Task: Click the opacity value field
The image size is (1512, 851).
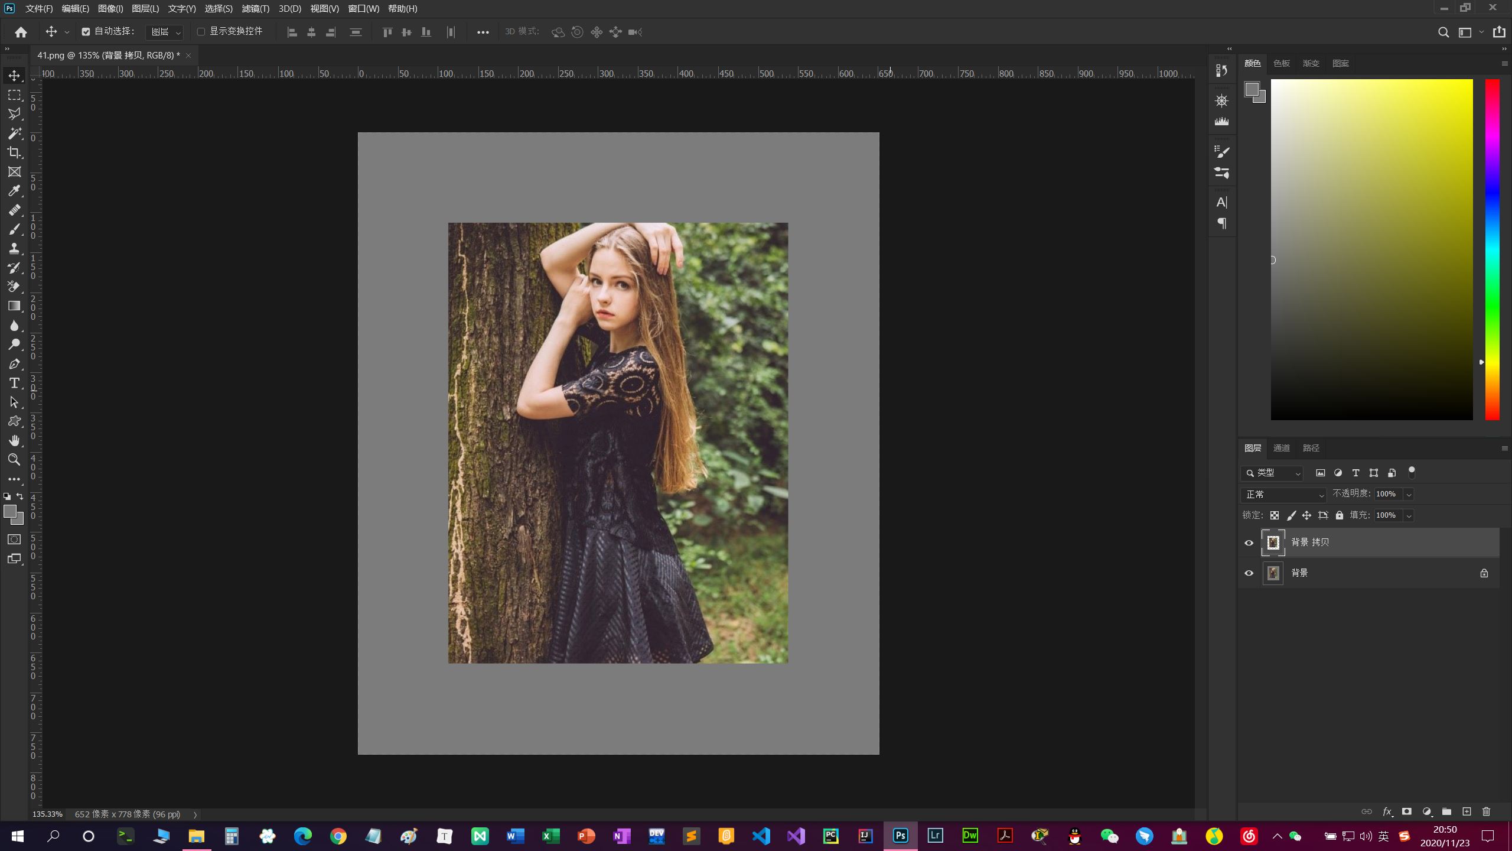Action: pos(1388,494)
